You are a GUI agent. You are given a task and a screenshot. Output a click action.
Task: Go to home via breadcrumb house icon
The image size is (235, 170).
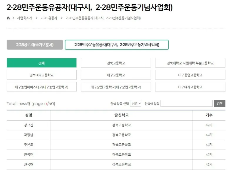8,18
